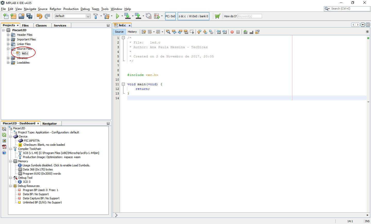The height and width of the screenshot is (224, 371).
Task: Open the Build Project dropdown arrow
Action: tap(101, 16)
